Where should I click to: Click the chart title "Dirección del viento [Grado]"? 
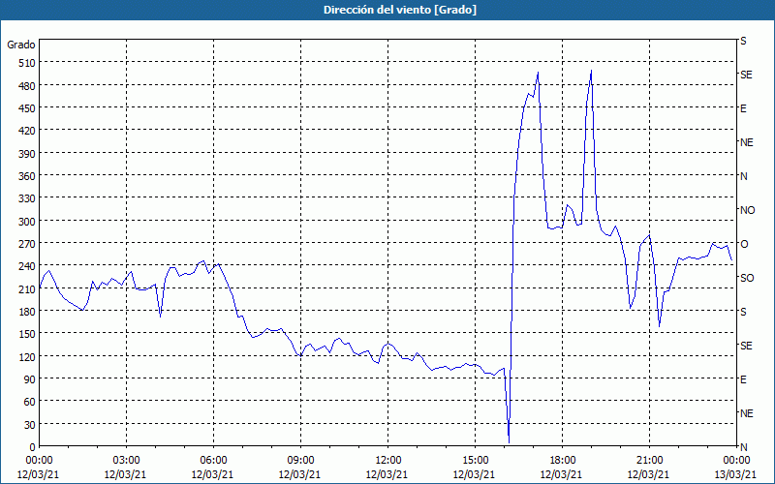tap(400, 10)
